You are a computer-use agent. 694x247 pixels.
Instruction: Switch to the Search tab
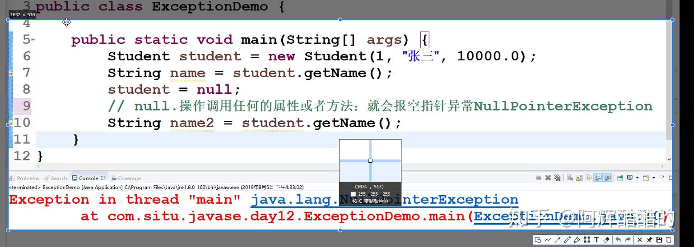(56, 178)
